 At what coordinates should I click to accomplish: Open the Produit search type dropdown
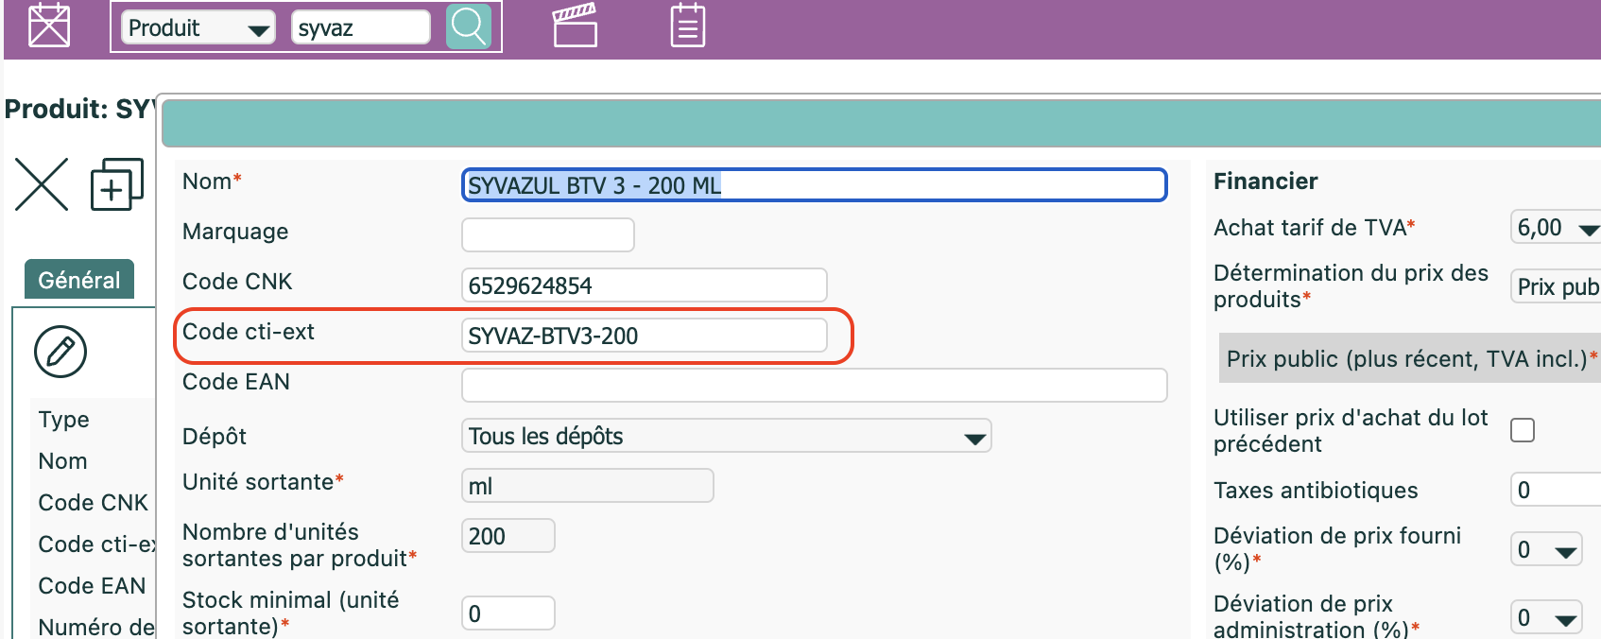pyautogui.click(x=198, y=27)
